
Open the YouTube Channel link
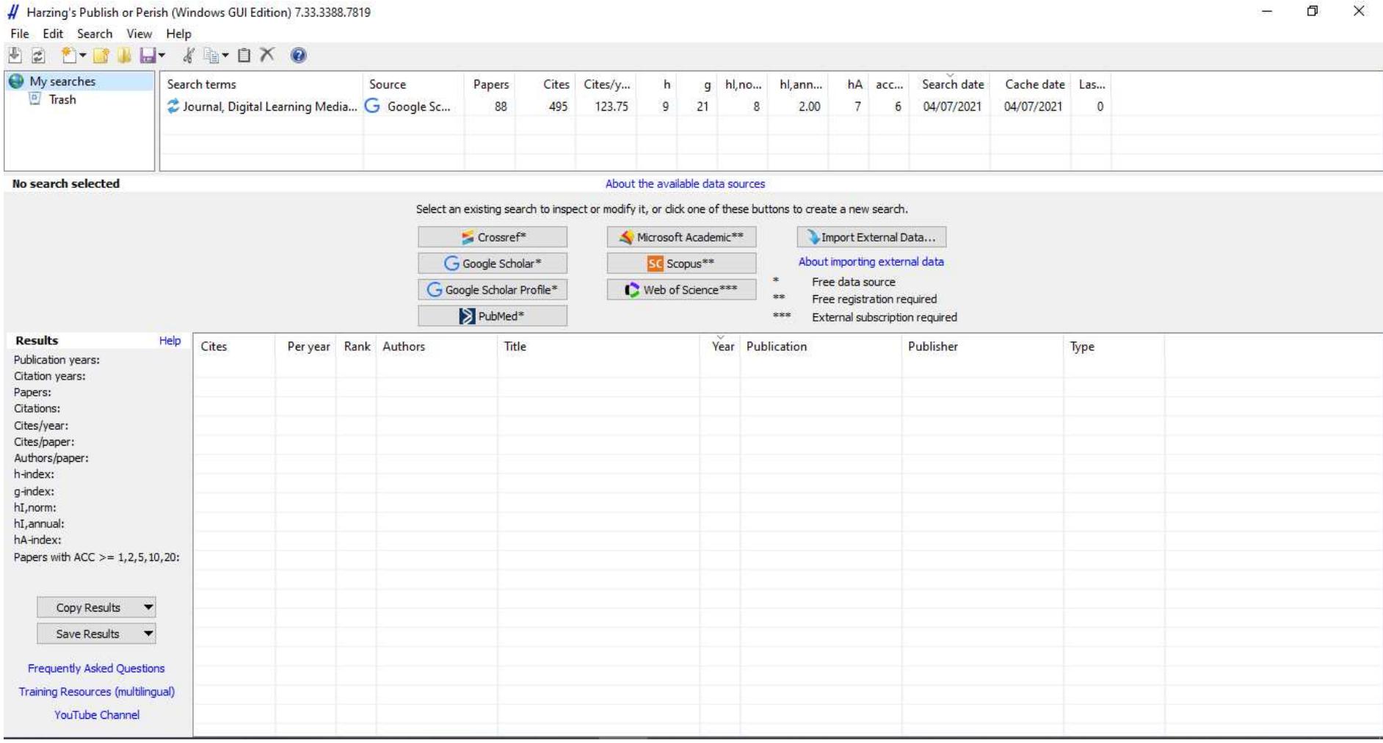click(x=97, y=715)
